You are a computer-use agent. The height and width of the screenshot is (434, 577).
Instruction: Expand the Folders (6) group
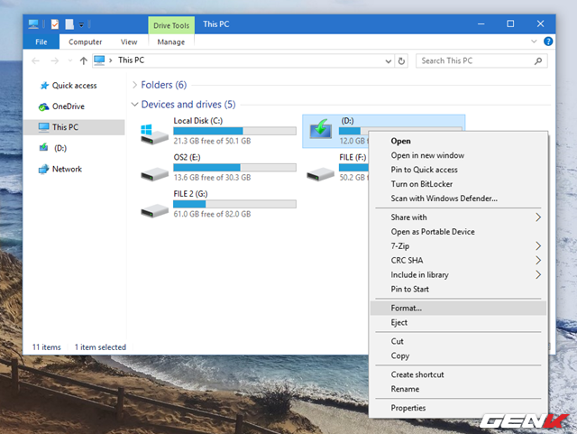pos(134,85)
